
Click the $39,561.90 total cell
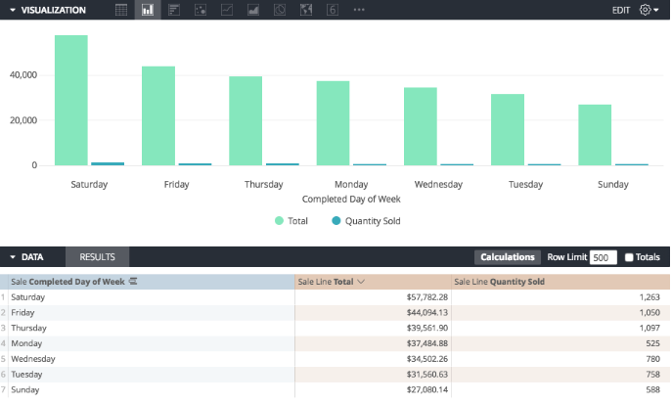(374, 328)
